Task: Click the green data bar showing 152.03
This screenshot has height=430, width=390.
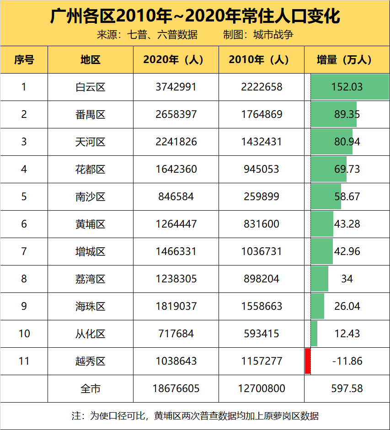Action: [349, 87]
